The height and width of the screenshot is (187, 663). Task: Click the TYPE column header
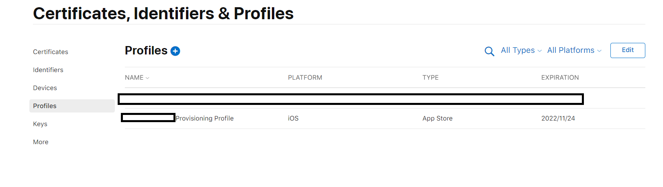click(430, 78)
